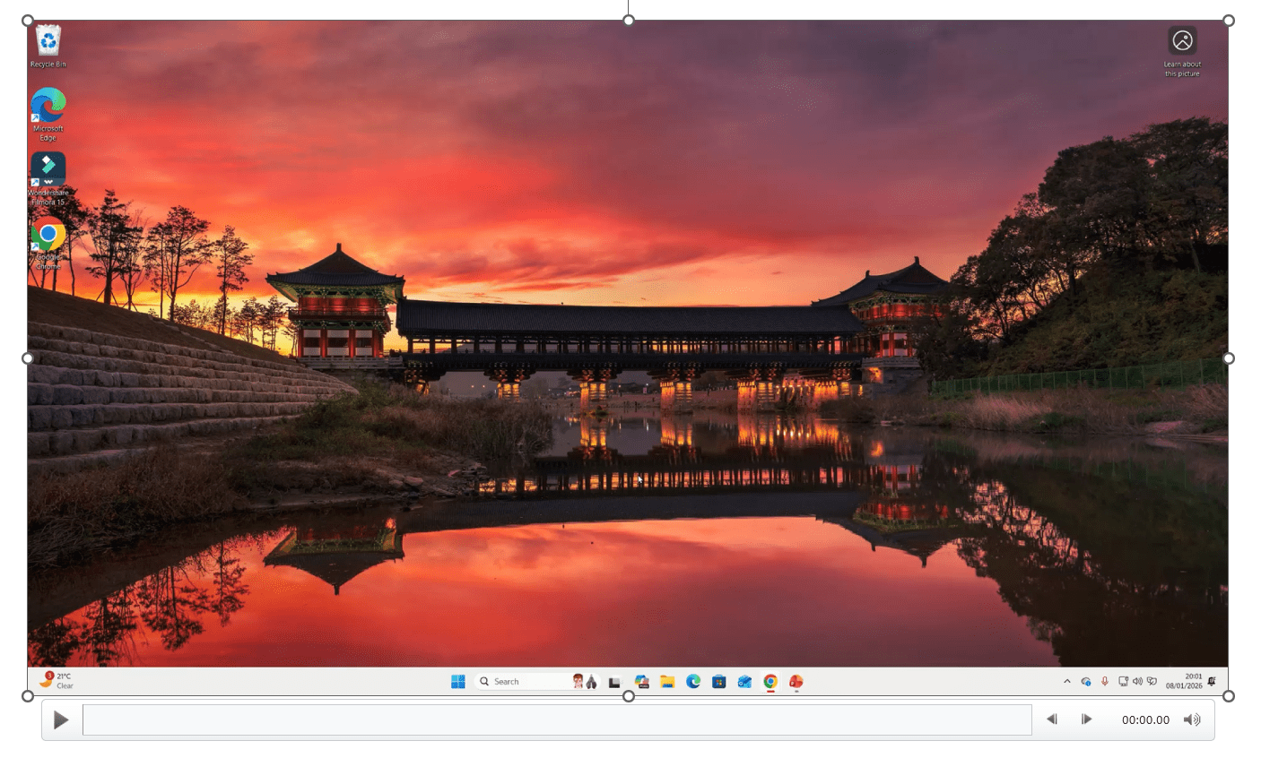Click the video seek bar

pyautogui.click(x=556, y=719)
